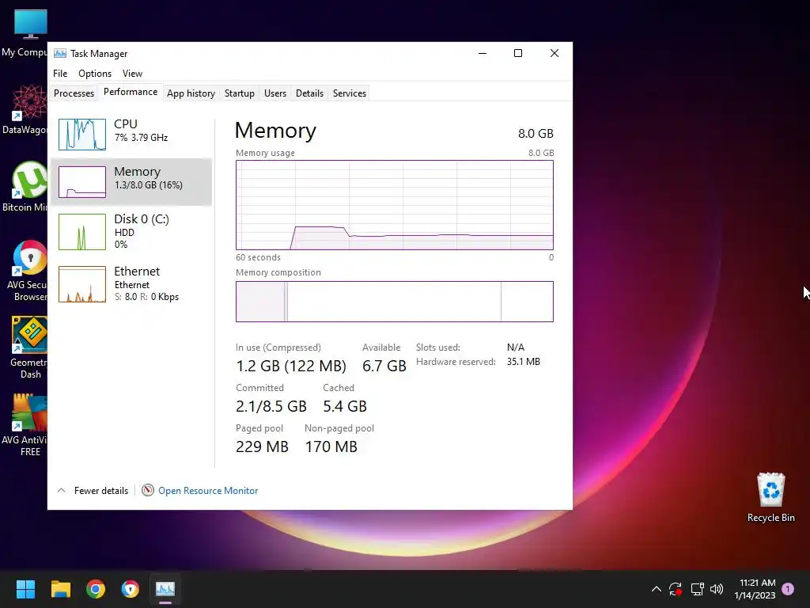Click the "35.1 MB" hardware reserved value
This screenshot has height=608, width=810.
[x=524, y=361]
